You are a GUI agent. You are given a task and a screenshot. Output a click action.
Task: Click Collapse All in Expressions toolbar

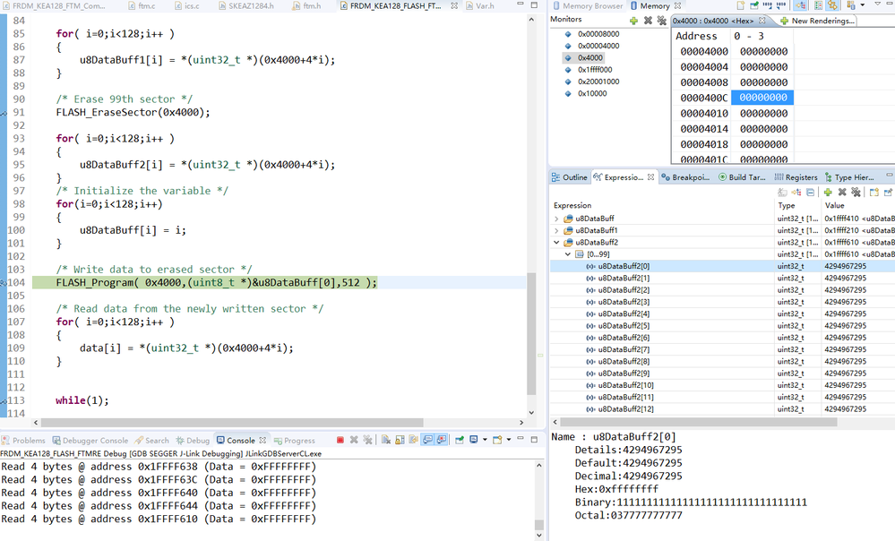(810, 193)
